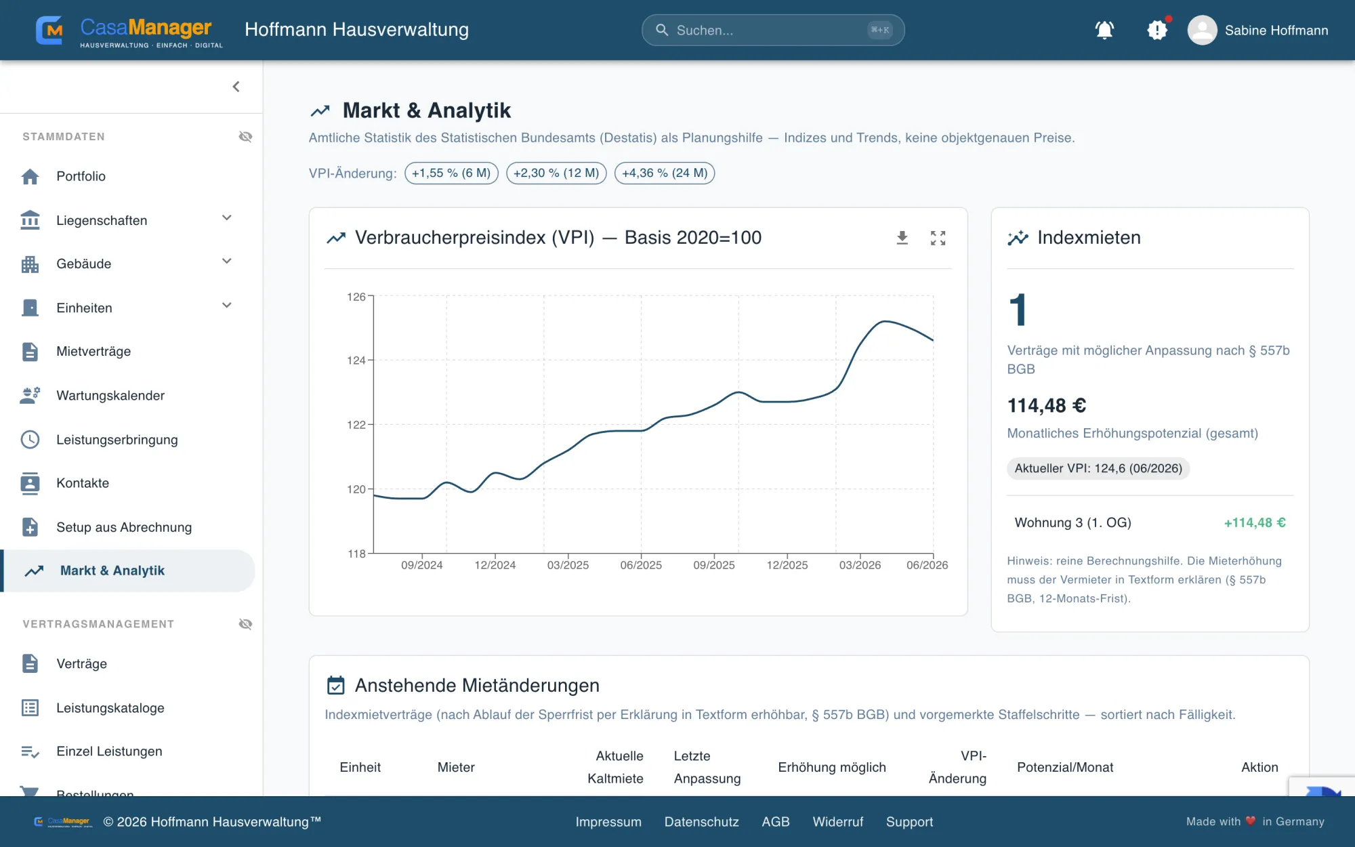Image resolution: width=1355 pixels, height=847 pixels.
Task: Click the Hoffmann Hausverwaltung header title
Action: (x=356, y=30)
